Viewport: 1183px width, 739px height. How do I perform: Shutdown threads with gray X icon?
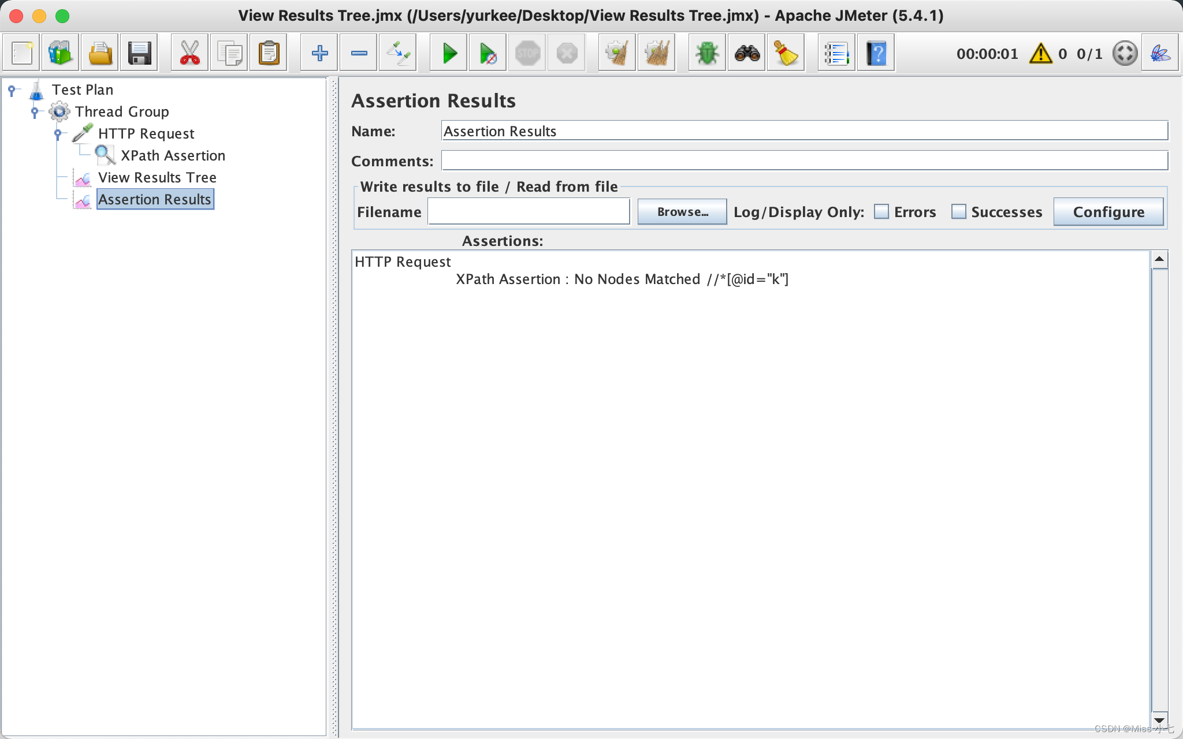(x=567, y=53)
